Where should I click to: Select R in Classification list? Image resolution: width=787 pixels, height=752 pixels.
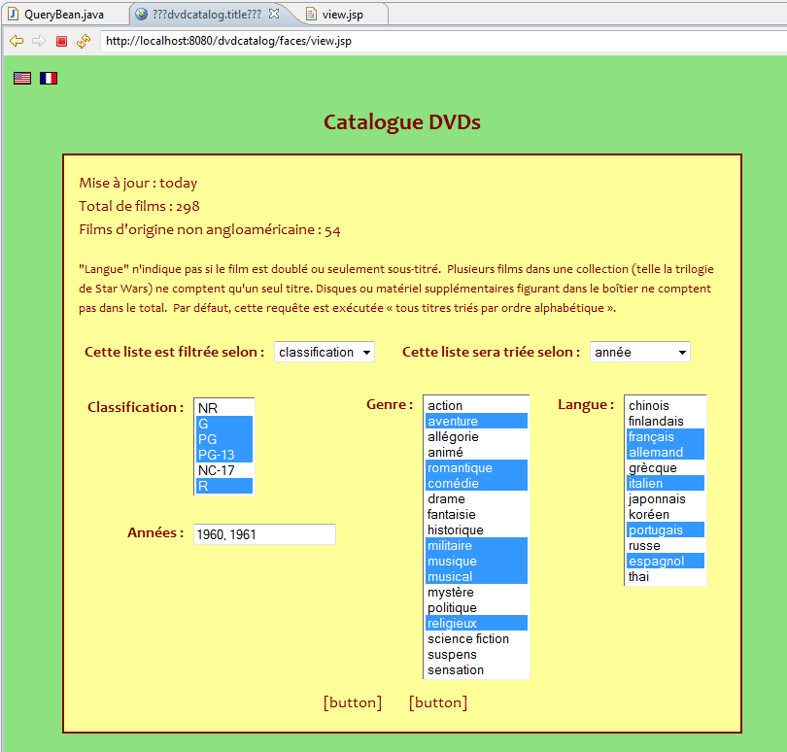click(223, 486)
